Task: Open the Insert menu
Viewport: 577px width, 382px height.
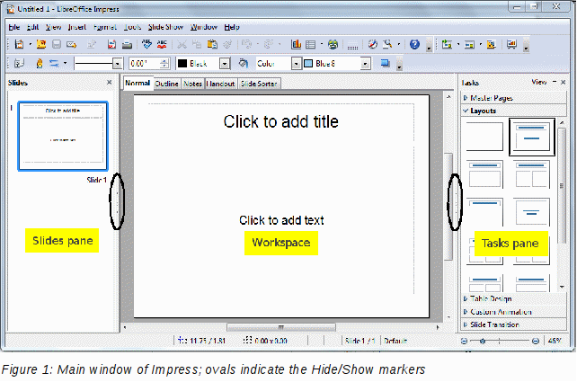Action: tap(77, 27)
